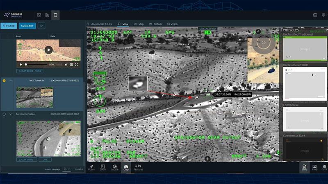Select the MX Turret IR row radio button

pyautogui.click(x=4, y=81)
